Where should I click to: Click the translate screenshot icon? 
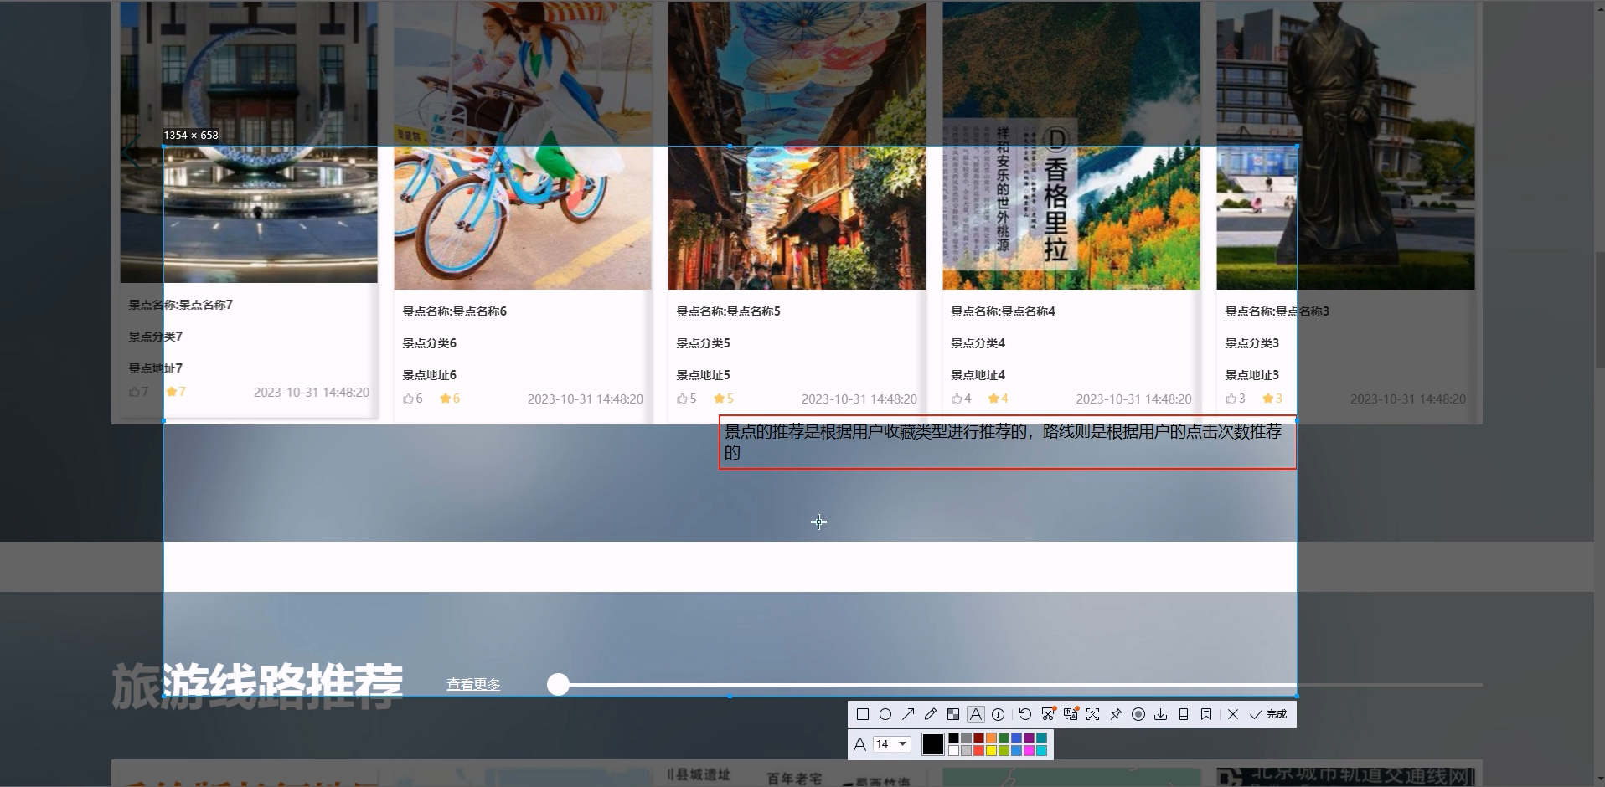click(x=1071, y=714)
